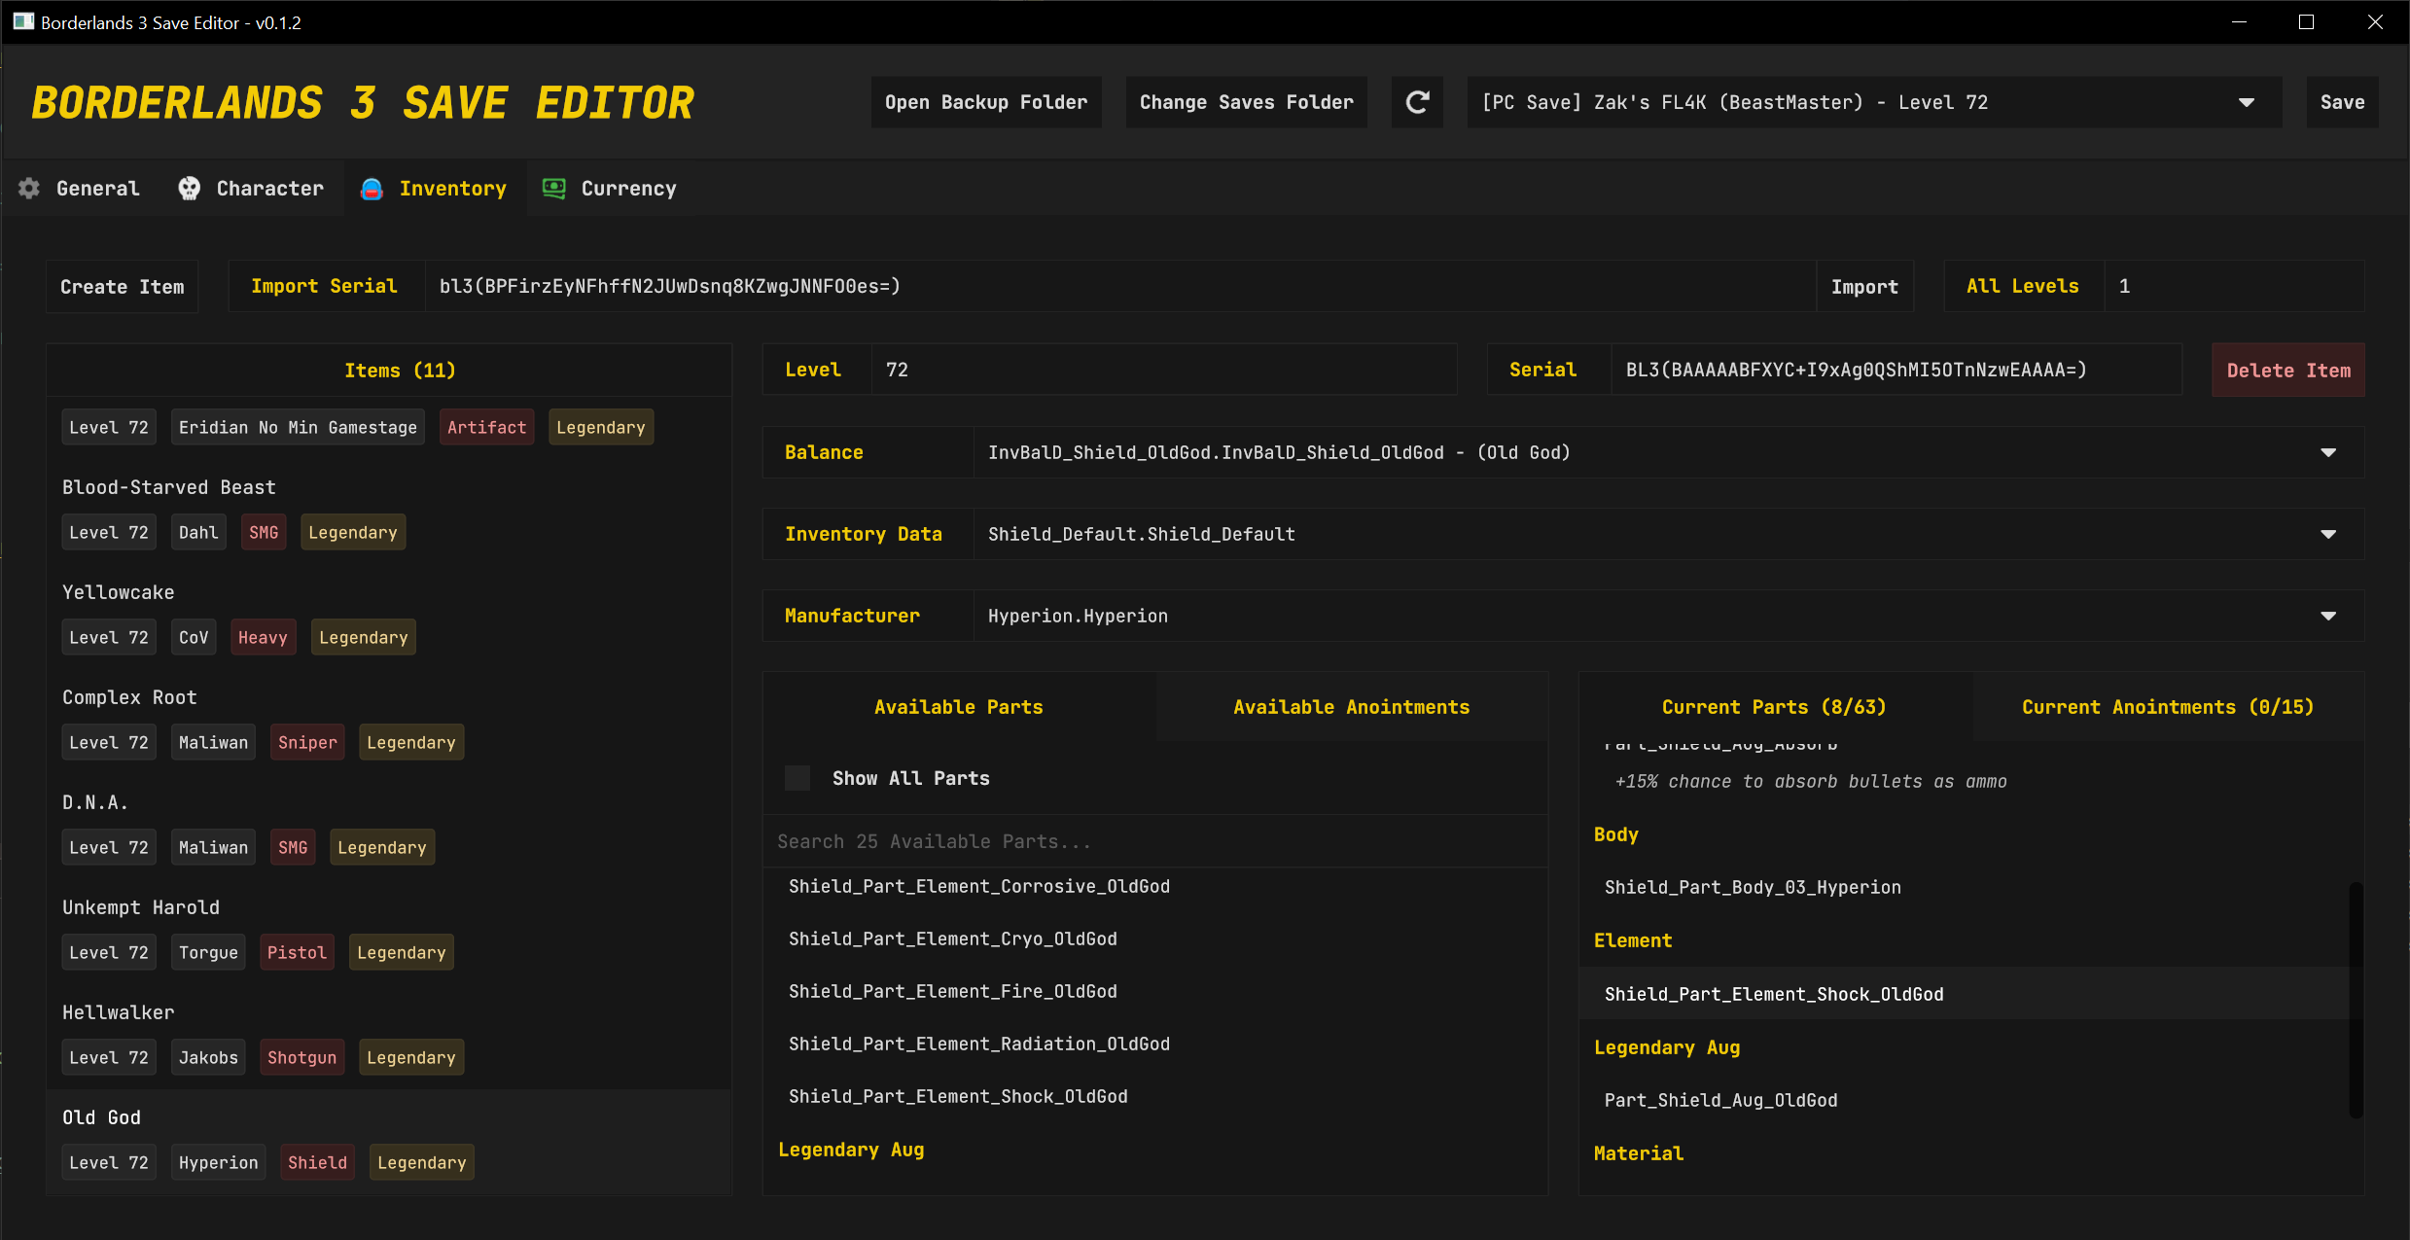
Task: Select Shield_Part_Element_Cryo_OldGod available part
Action: click(952, 939)
